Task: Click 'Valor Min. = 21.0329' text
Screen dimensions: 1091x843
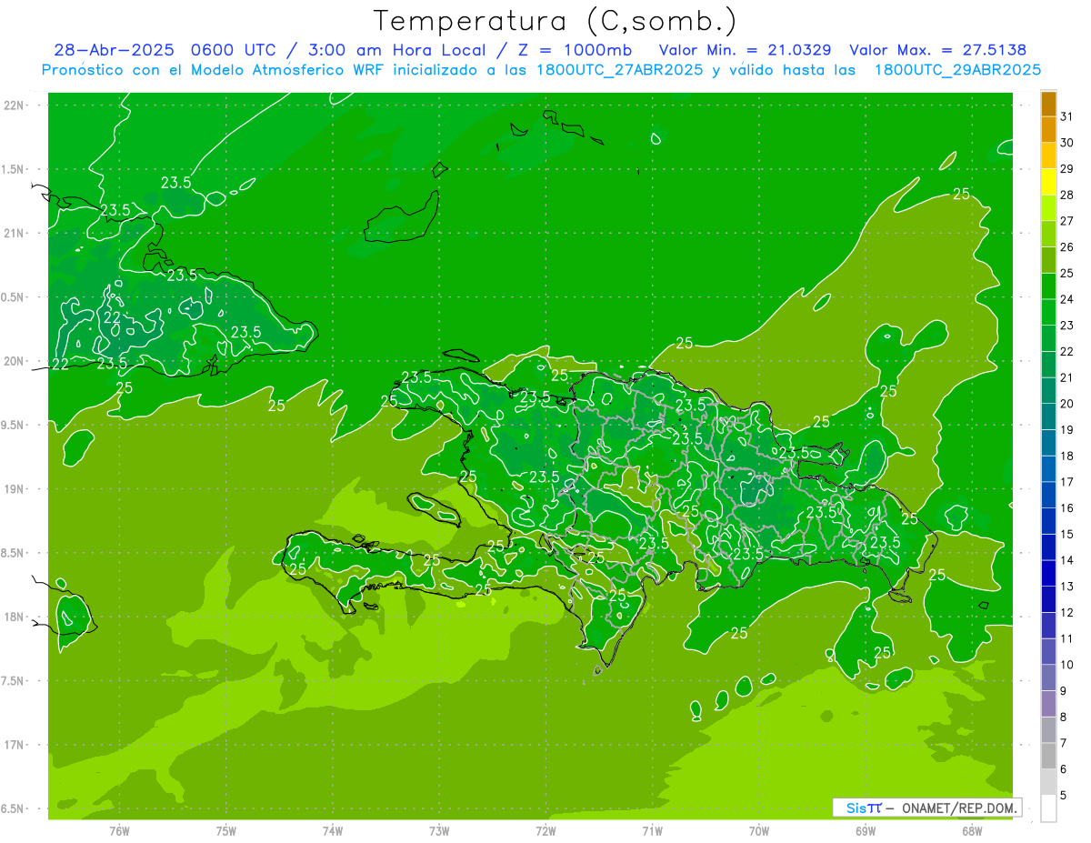Action: coord(745,50)
